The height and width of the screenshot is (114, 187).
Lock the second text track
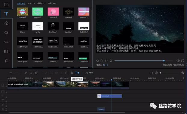(6, 102)
